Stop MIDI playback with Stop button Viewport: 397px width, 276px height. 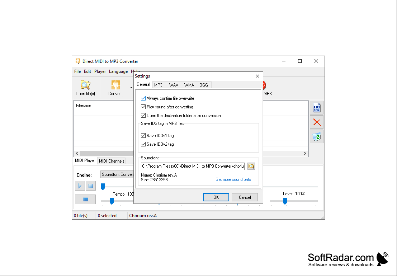(91, 186)
